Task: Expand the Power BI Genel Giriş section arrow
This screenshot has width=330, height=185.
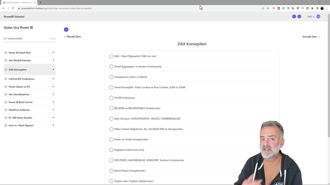Action: pyautogui.click(x=53, y=53)
